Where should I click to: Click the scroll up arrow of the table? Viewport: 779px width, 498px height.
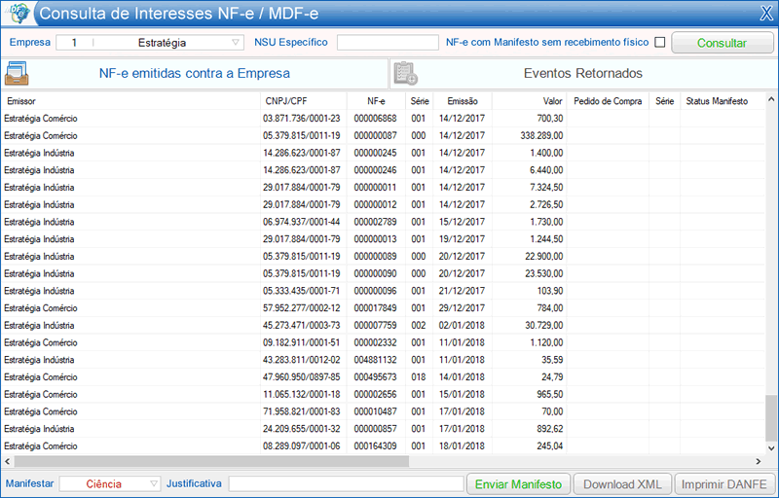pyautogui.click(x=771, y=100)
